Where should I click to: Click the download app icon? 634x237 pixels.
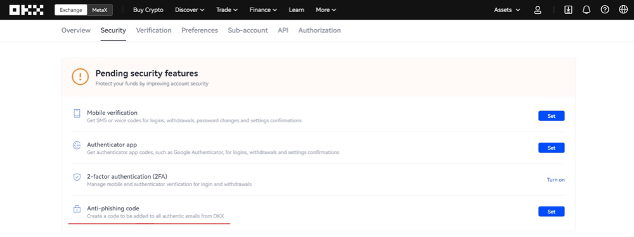click(568, 10)
